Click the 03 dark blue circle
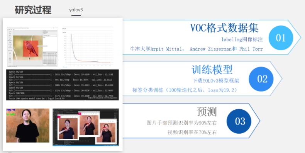305x153 pixels. [x=239, y=121]
